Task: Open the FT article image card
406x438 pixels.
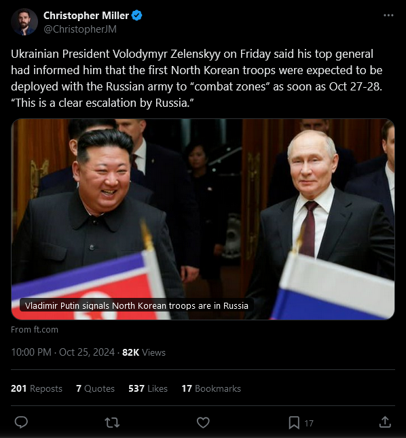Action: click(x=203, y=219)
